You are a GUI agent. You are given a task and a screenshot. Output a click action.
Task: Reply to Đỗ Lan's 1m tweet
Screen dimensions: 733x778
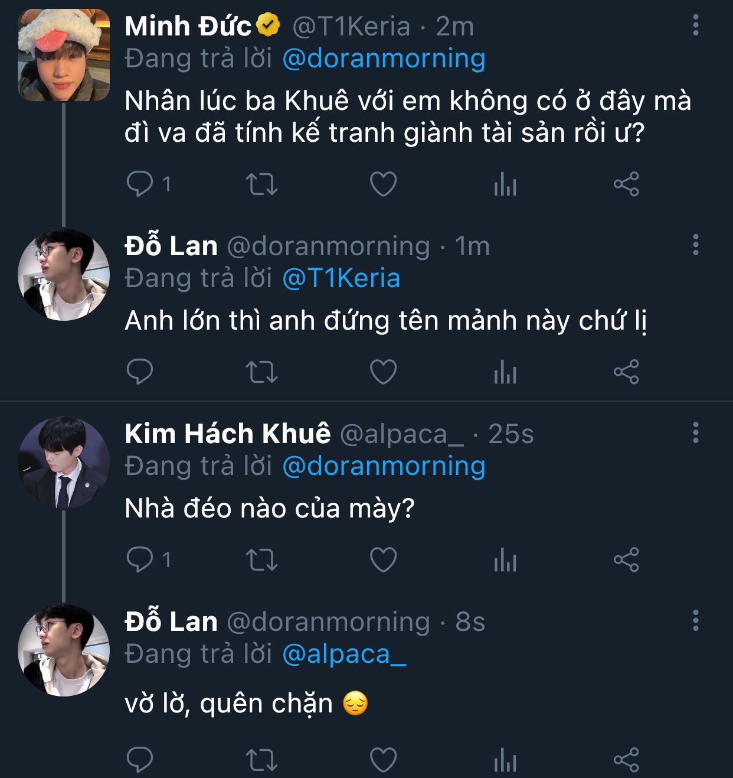click(140, 372)
